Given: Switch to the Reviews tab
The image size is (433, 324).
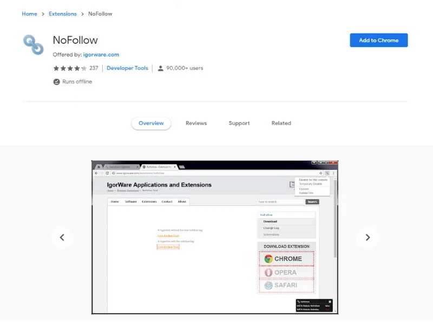Looking at the screenshot, I should pyautogui.click(x=196, y=123).
